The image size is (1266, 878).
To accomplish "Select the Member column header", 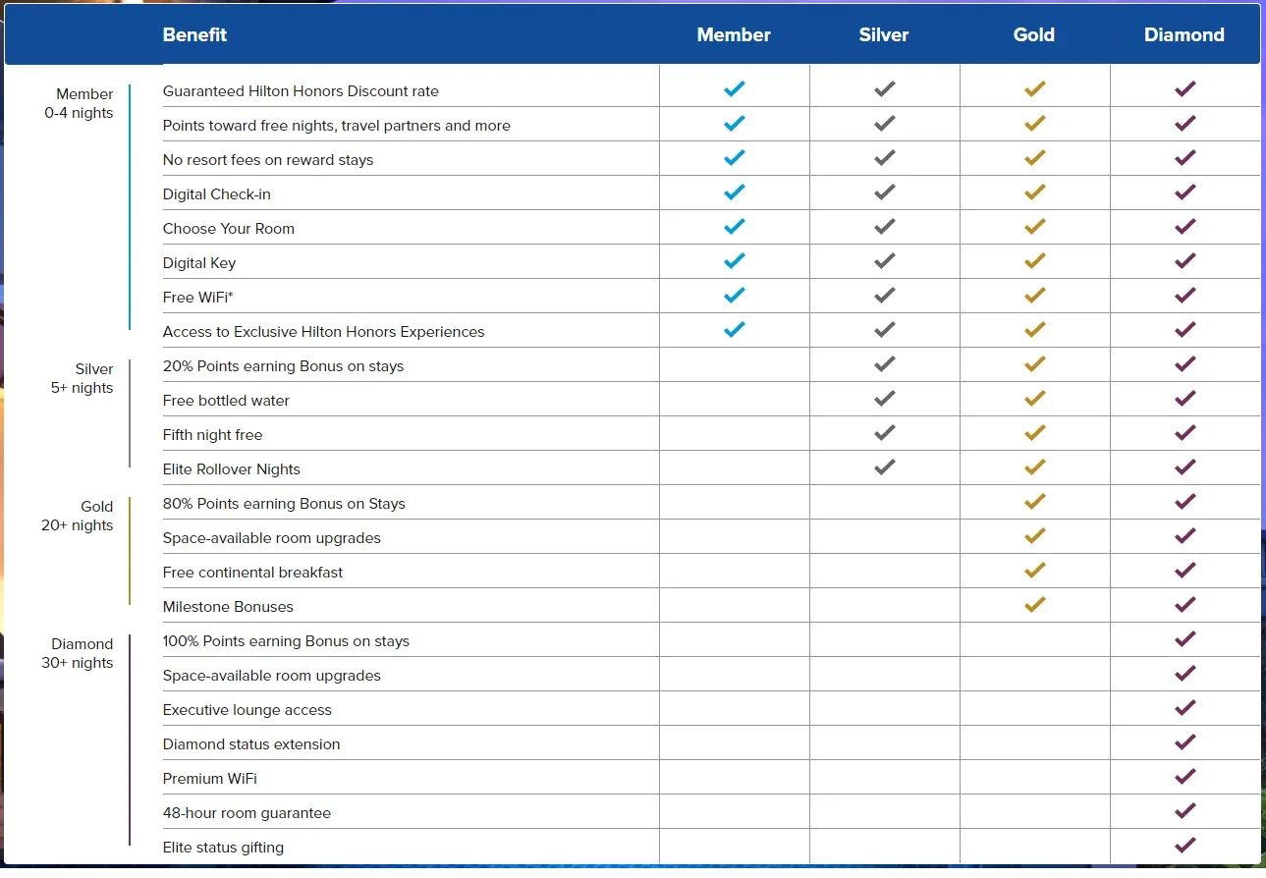I will pyautogui.click(x=734, y=35).
